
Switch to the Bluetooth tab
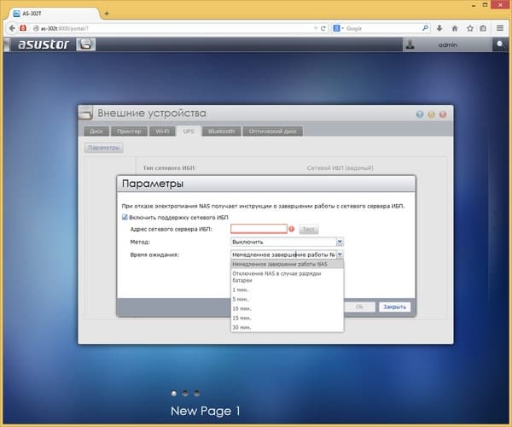pos(221,132)
